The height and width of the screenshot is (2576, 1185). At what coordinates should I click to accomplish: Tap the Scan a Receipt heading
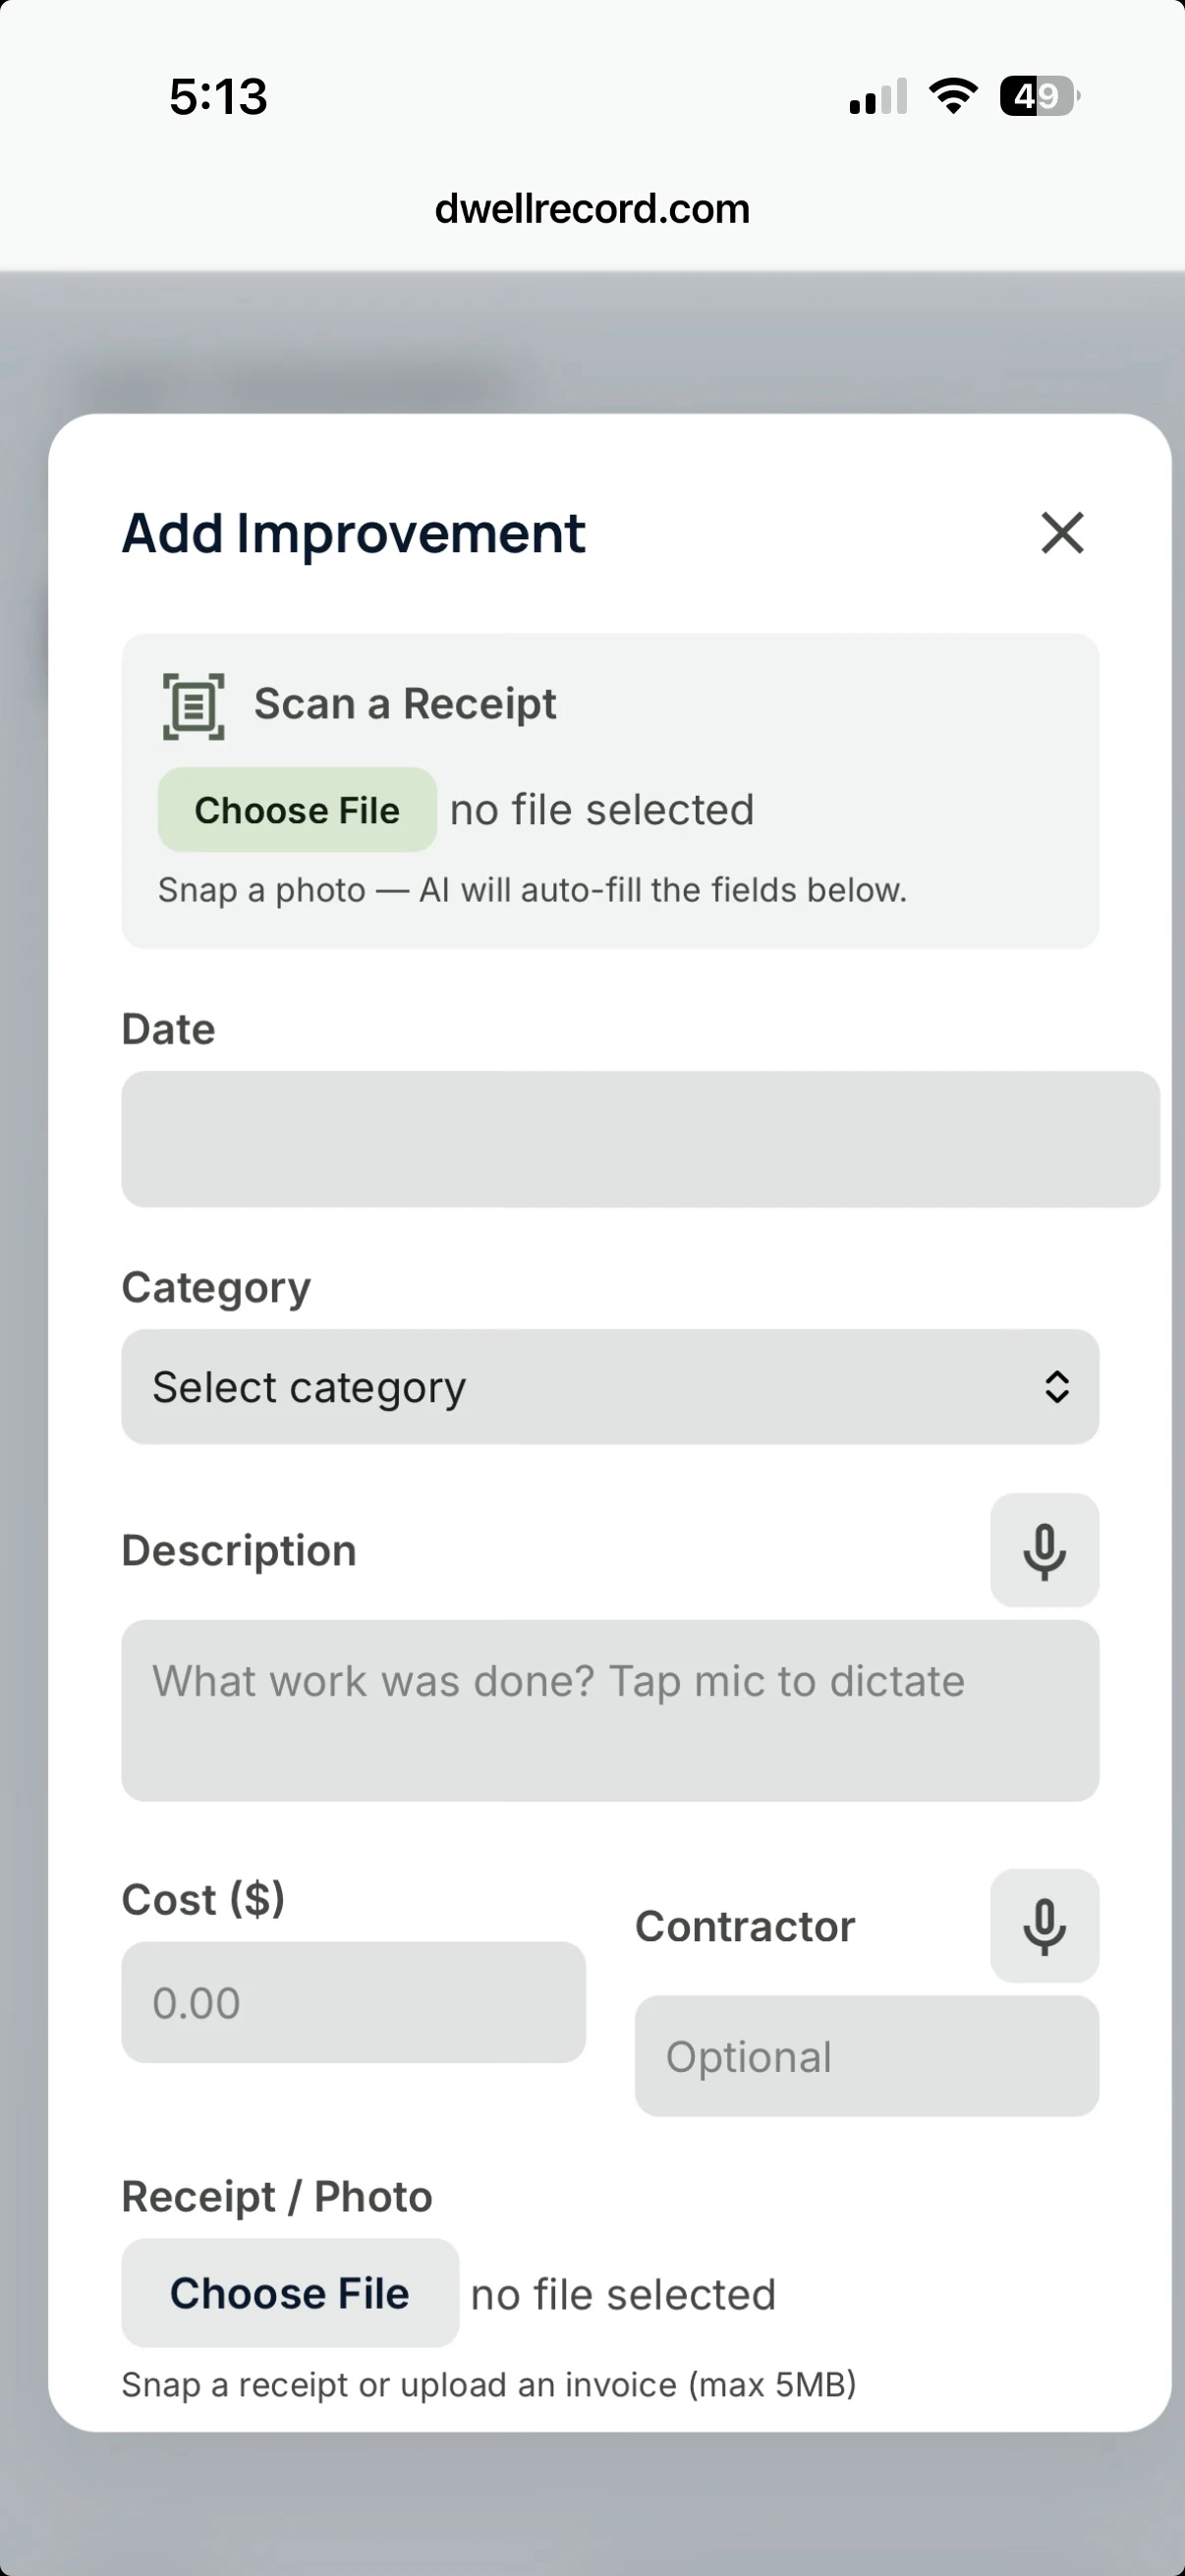(405, 704)
